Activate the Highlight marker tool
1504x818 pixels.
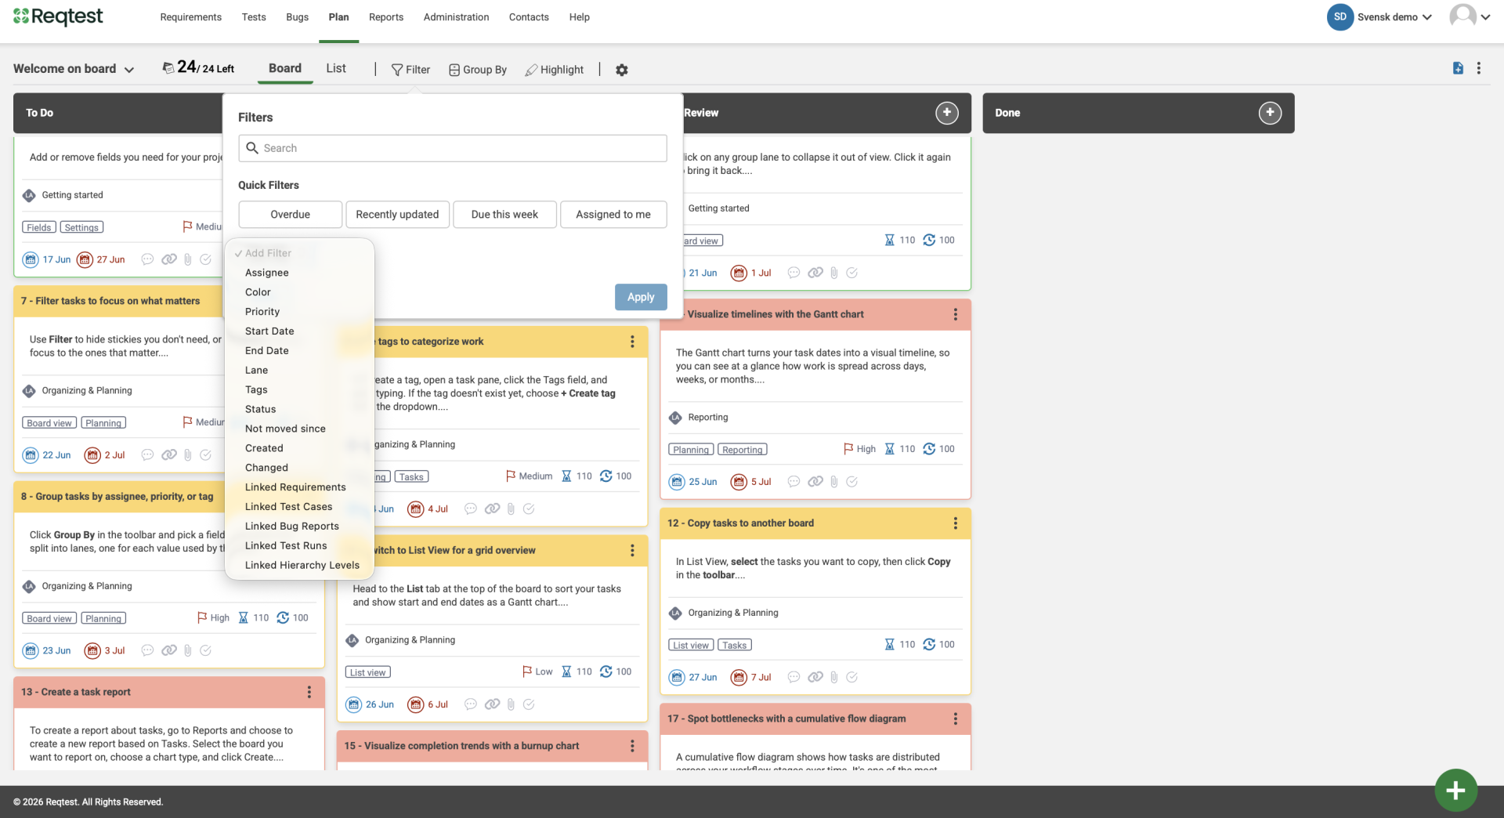point(554,70)
